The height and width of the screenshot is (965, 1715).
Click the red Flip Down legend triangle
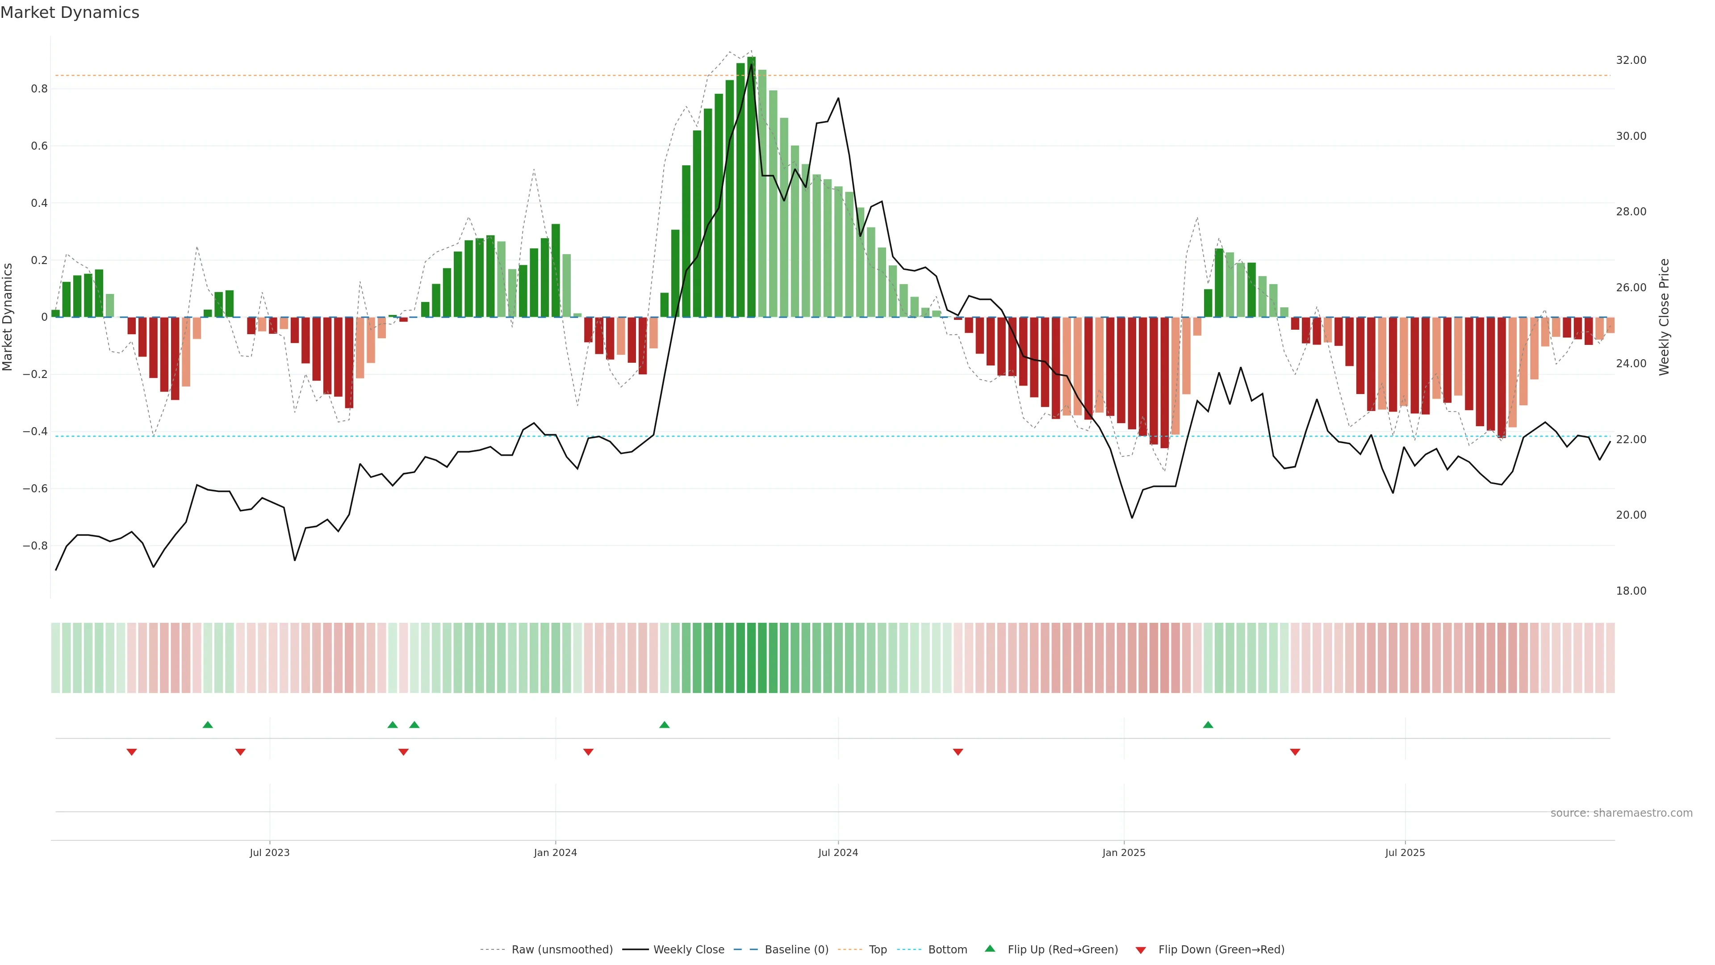click(x=1141, y=950)
